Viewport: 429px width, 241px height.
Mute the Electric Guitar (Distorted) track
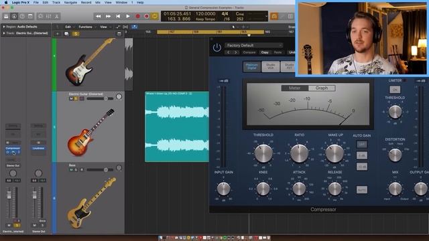pos(71,98)
